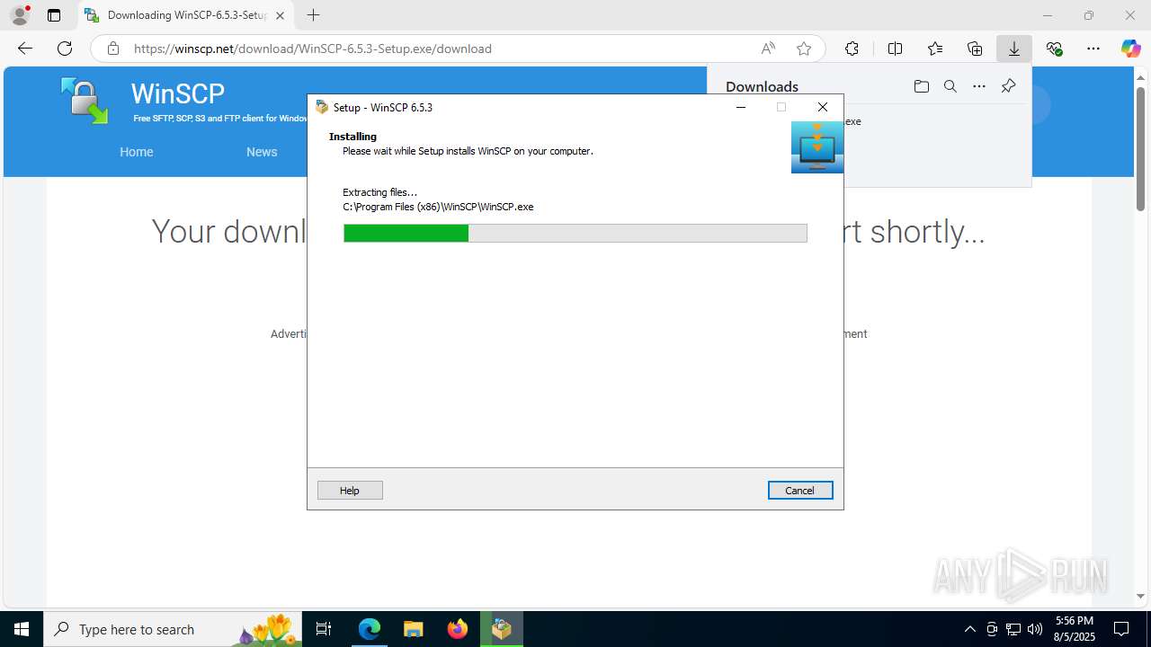Screen dimensions: 1151x647
Task: Click the WinSCP site title text
Action: click(178, 93)
